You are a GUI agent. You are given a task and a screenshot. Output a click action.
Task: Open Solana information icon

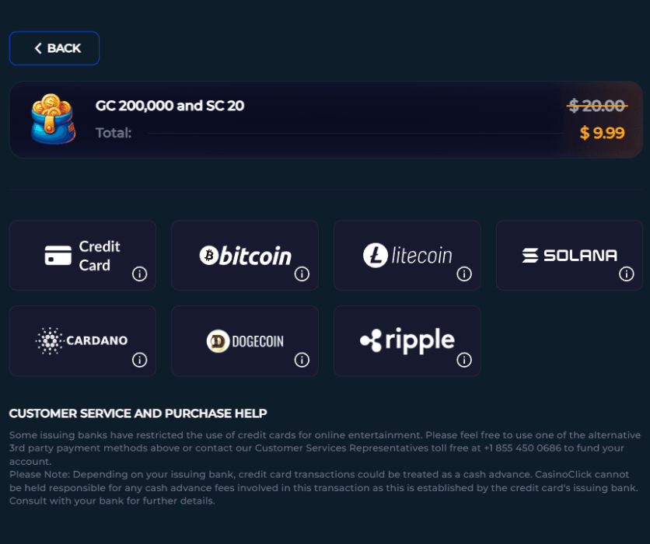tap(627, 274)
